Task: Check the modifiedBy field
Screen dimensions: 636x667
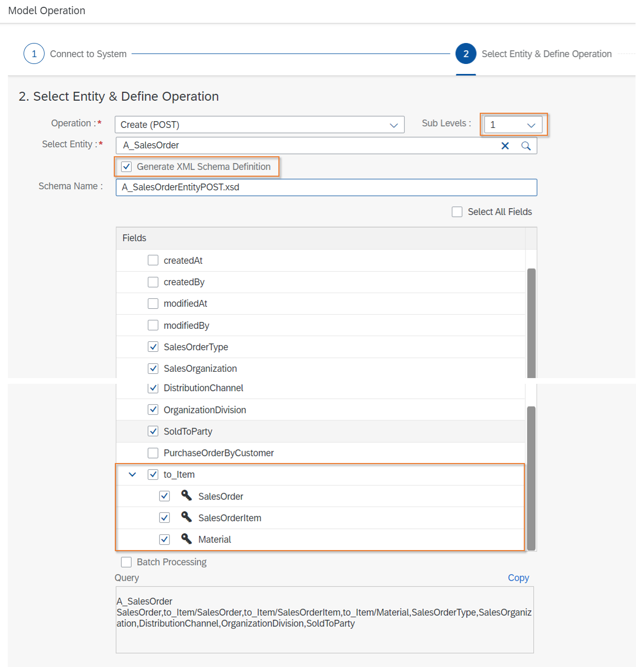Action: [153, 325]
